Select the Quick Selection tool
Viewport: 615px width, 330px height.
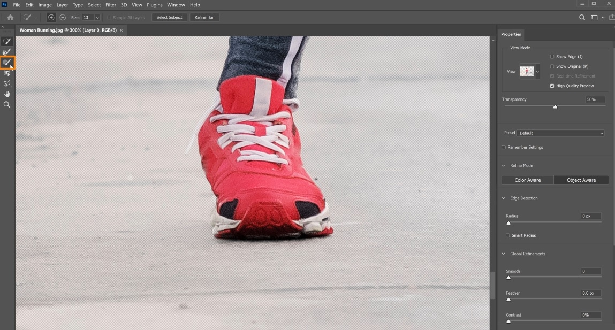click(x=6, y=41)
